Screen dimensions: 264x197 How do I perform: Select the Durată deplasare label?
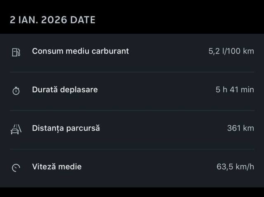click(x=65, y=89)
